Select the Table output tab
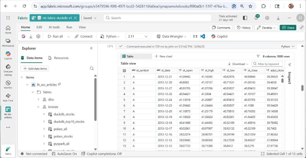The width and height of the screenshot is (306, 158). point(136,56)
